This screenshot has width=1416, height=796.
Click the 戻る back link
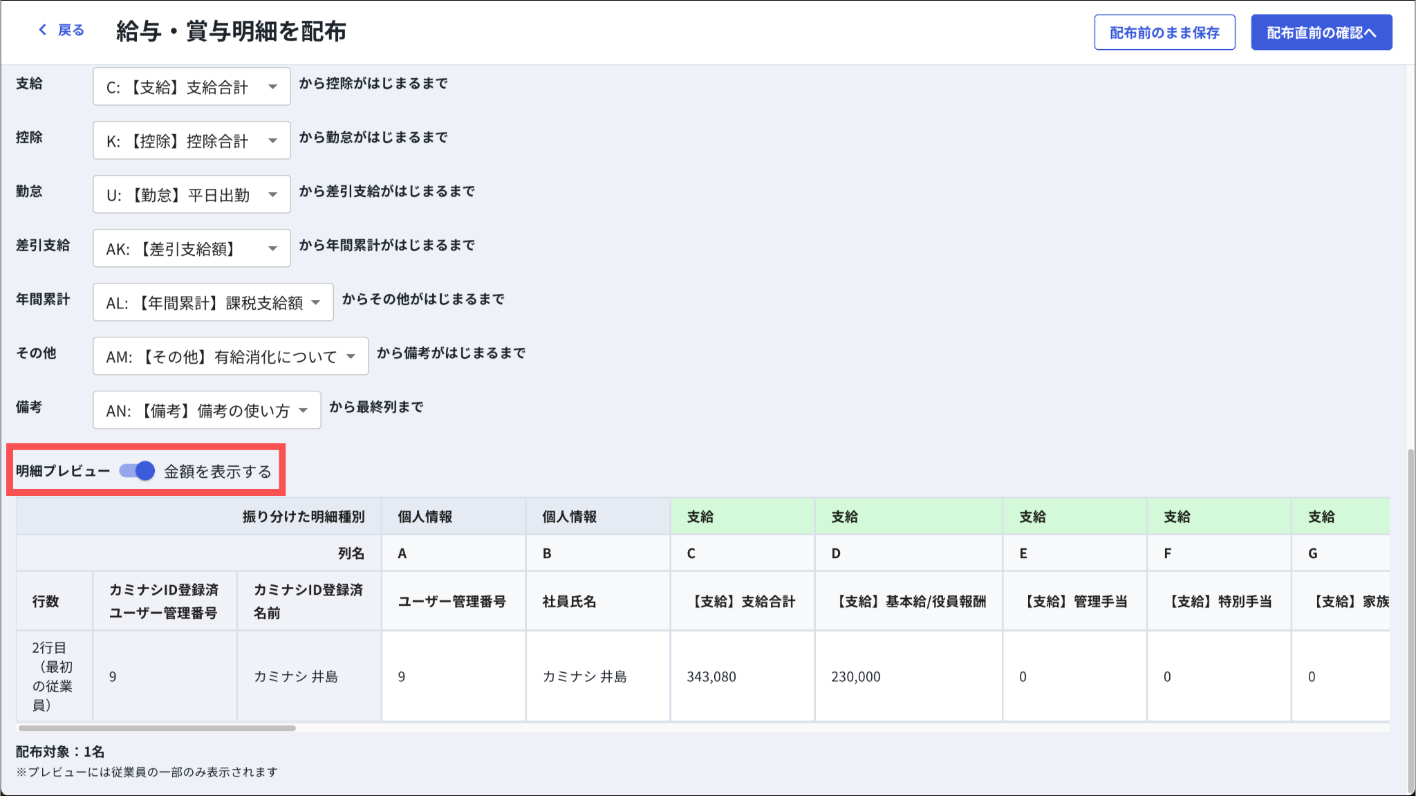click(71, 30)
